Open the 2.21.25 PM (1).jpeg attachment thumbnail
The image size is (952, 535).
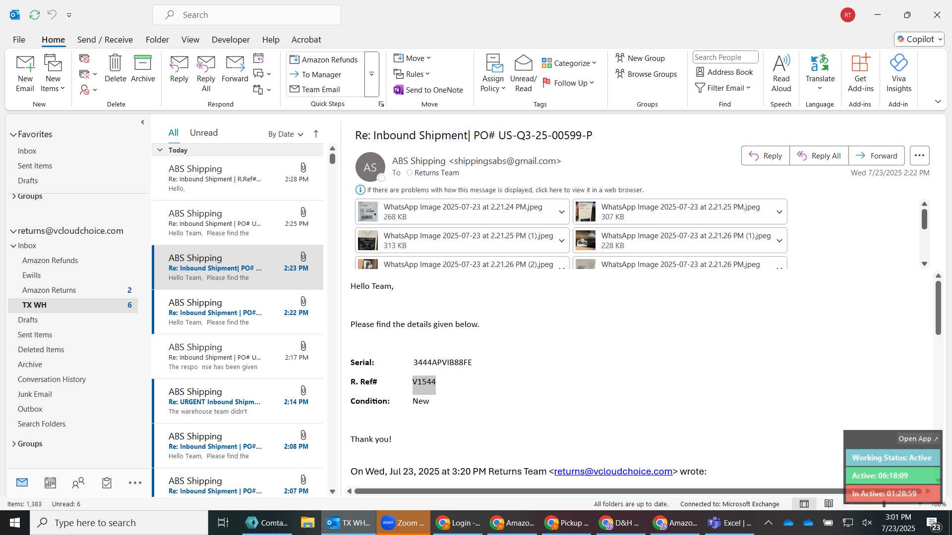click(367, 240)
